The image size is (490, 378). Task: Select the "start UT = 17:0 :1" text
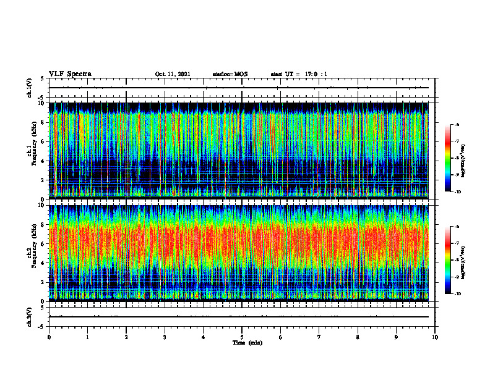click(x=299, y=74)
